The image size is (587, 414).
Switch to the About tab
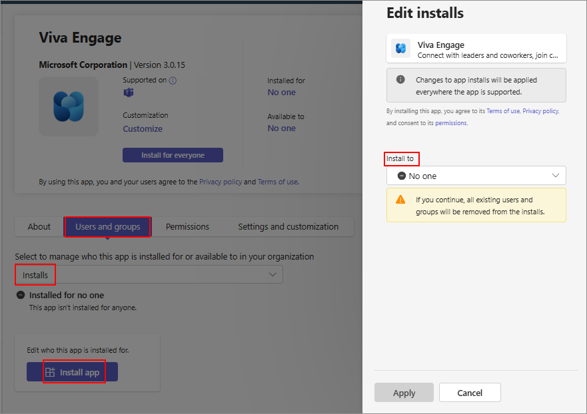point(39,226)
